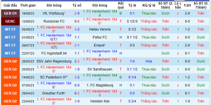This screenshot has height=105, width=211.
Task: Select the Holstein Kiel team link
Action: 100,101
